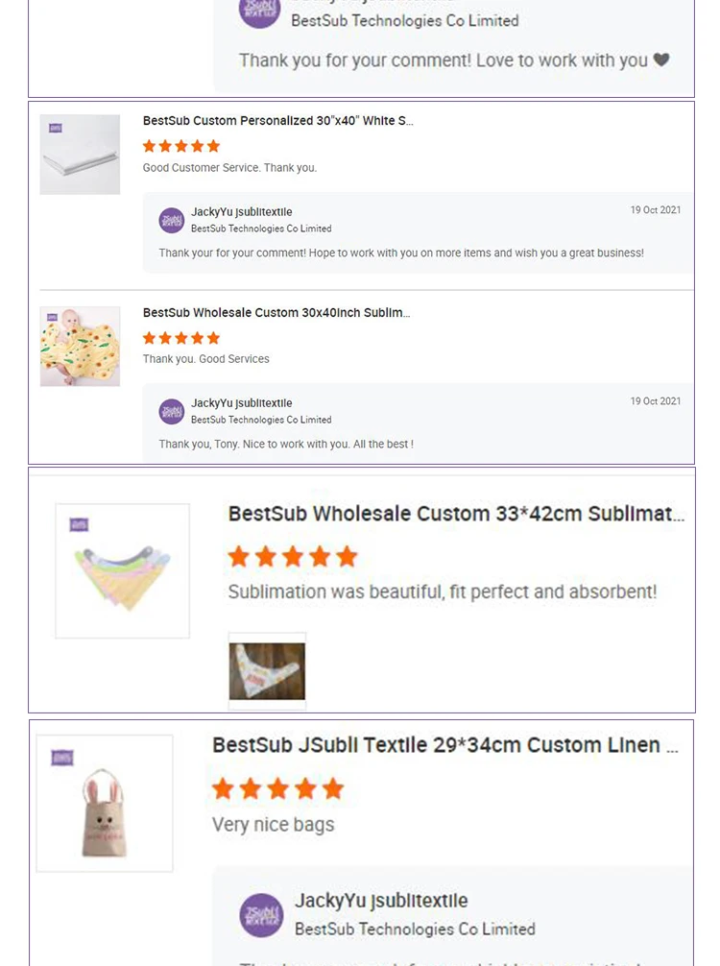
Task: Click the heart icon after the thank-you comment
Action: pyautogui.click(x=661, y=60)
